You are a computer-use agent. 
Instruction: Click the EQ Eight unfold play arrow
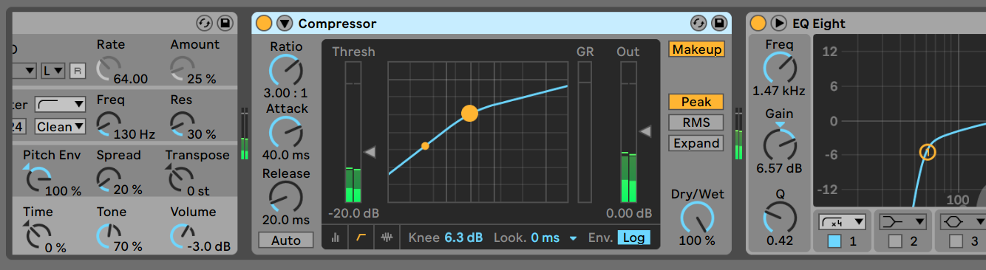779,24
